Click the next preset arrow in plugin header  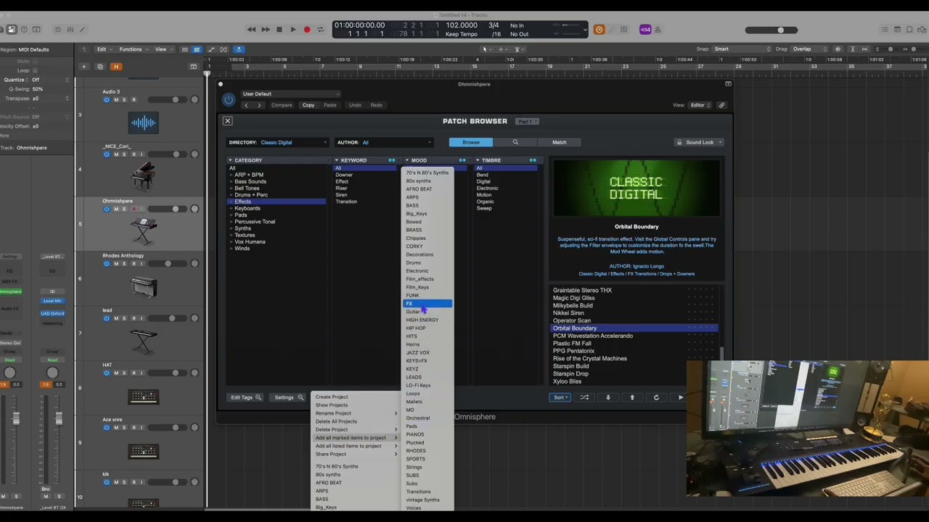coord(258,105)
